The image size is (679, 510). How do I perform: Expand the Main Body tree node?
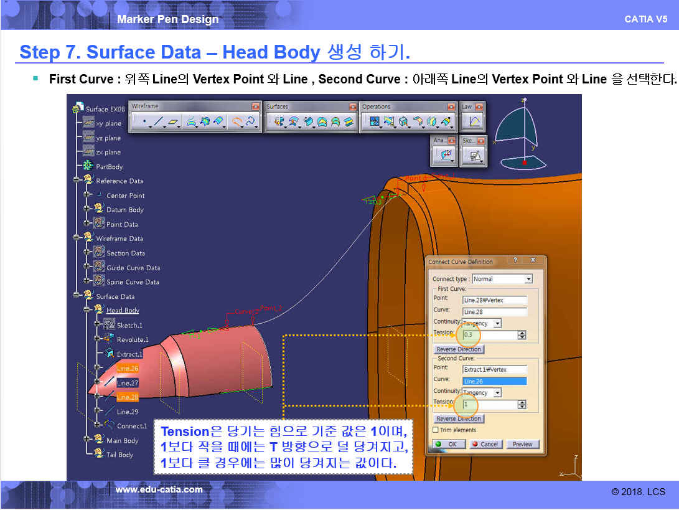pyautogui.click(x=87, y=440)
